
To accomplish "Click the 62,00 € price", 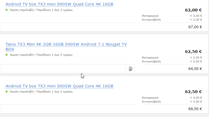I will point(193,10).
